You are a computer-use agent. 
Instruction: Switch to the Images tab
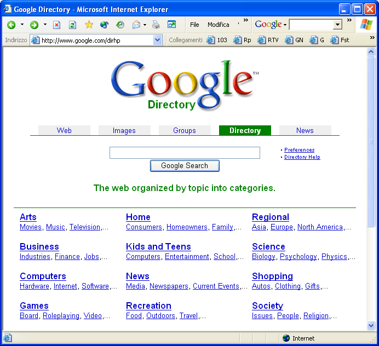[x=124, y=130]
